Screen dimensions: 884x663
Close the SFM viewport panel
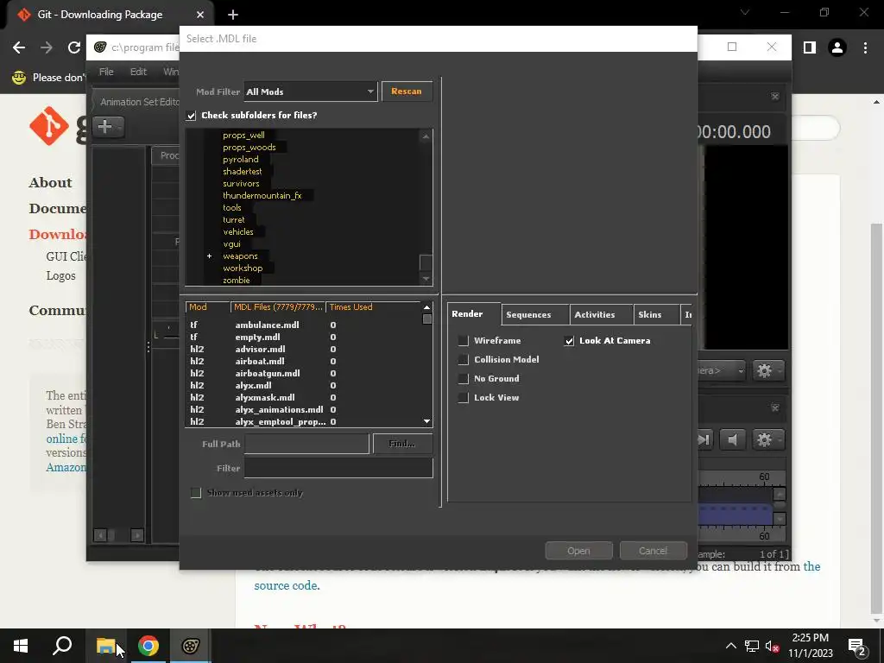point(775,97)
